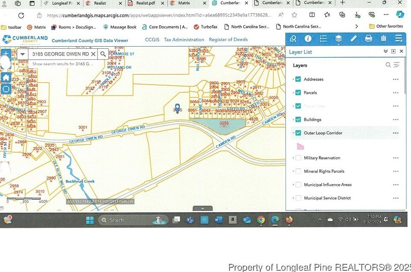Click the my location button
The image size is (411, 272).
click(6, 89)
